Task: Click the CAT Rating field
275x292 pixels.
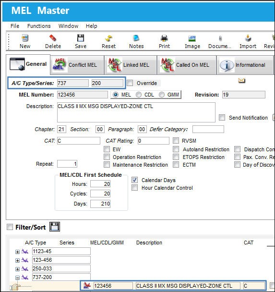Action: (x=154, y=141)
